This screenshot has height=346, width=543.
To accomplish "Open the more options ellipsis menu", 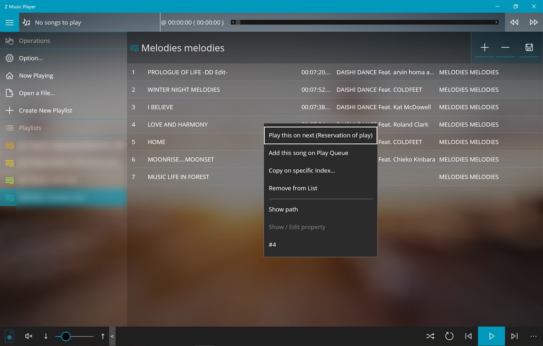I will point(533,336).
